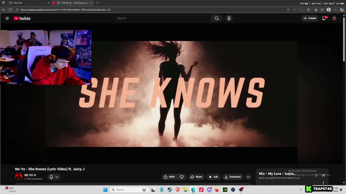Open Edge settings and more ellipsis
The image size is (346, 194).
pyautogui.click(x=335, y=10)
